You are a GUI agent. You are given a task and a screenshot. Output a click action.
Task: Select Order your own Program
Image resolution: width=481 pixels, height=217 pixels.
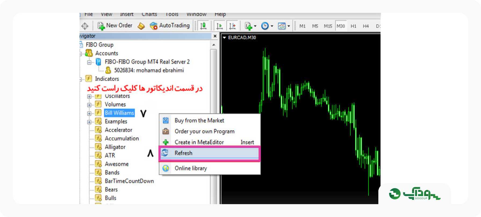[204, 131]
